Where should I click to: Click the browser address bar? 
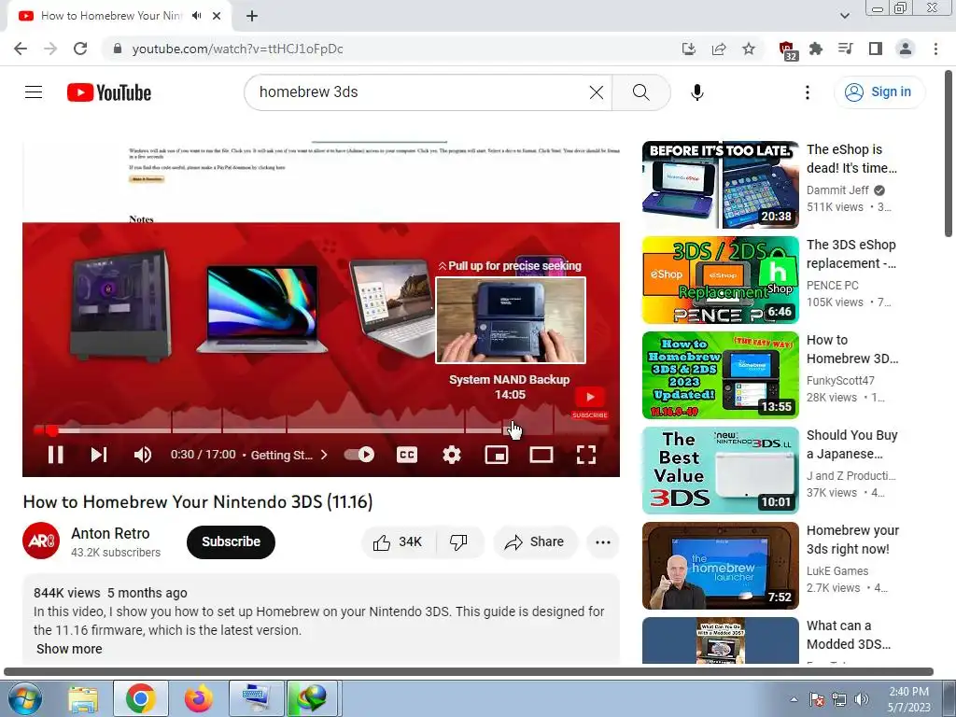(x=390, y=49)
